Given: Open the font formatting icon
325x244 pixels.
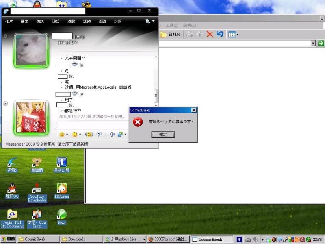Looking at the screenshot, I should [x=112, y=134].
